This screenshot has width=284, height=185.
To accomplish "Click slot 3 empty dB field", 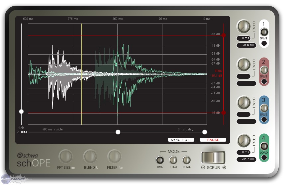I will 246,121.
